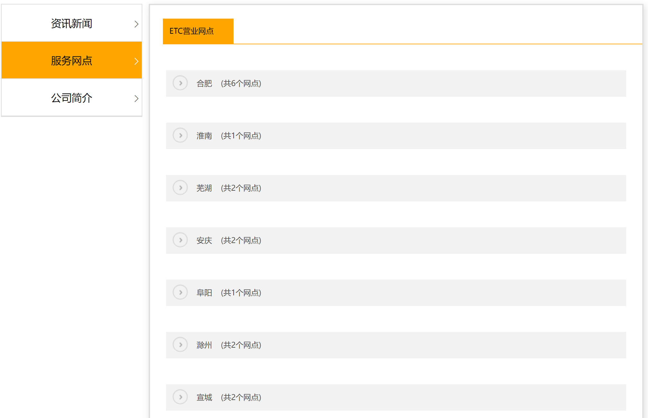Click chevron arrow next to 资讯新闻
Screen dimensions: 648x418
pyautogui.click(x=136, y=24)
